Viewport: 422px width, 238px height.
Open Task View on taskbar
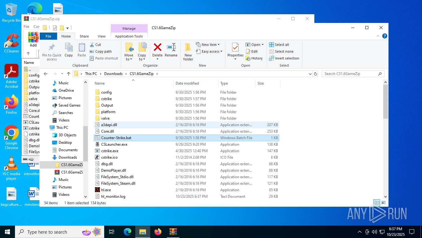tap(112, 232)
